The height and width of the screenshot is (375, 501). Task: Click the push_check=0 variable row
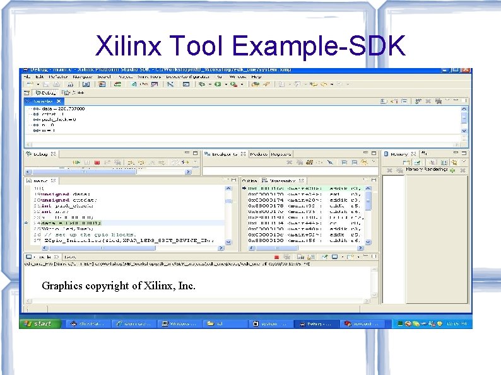pyautogui.click(x=55, y=120)
